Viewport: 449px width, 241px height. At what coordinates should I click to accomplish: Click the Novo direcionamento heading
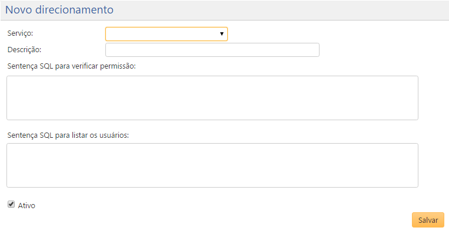click(x=59, y=10)
